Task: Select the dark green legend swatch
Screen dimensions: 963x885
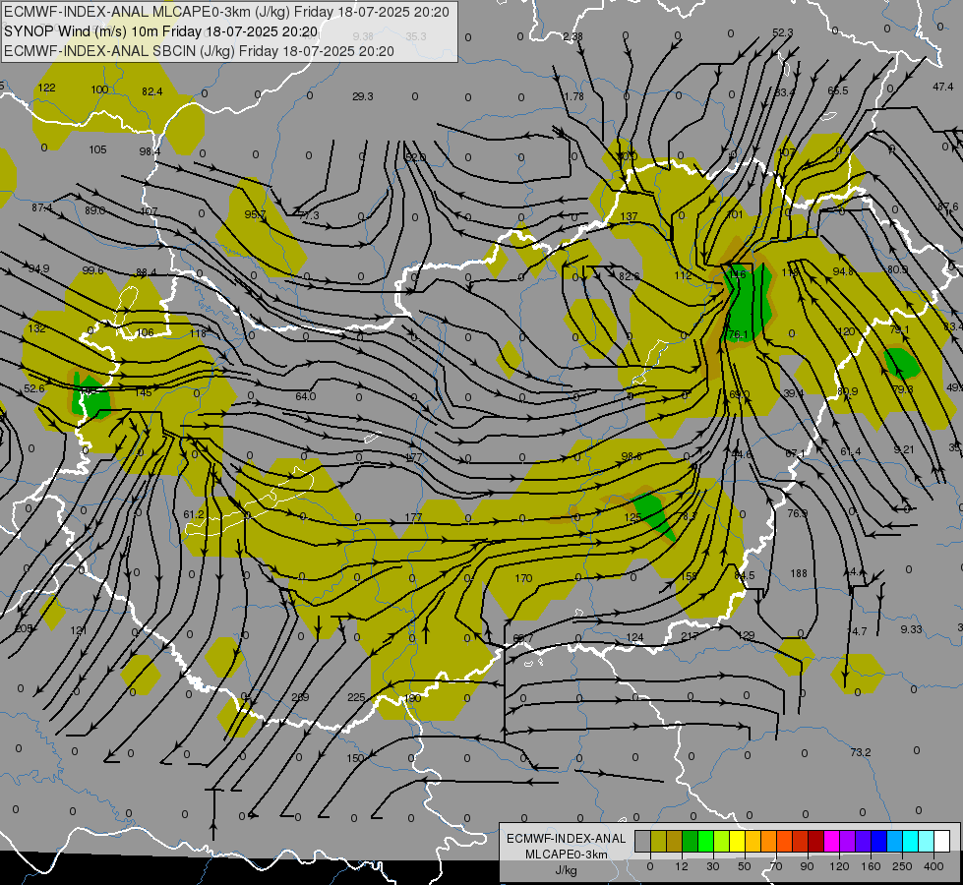Action: [691, 841]
